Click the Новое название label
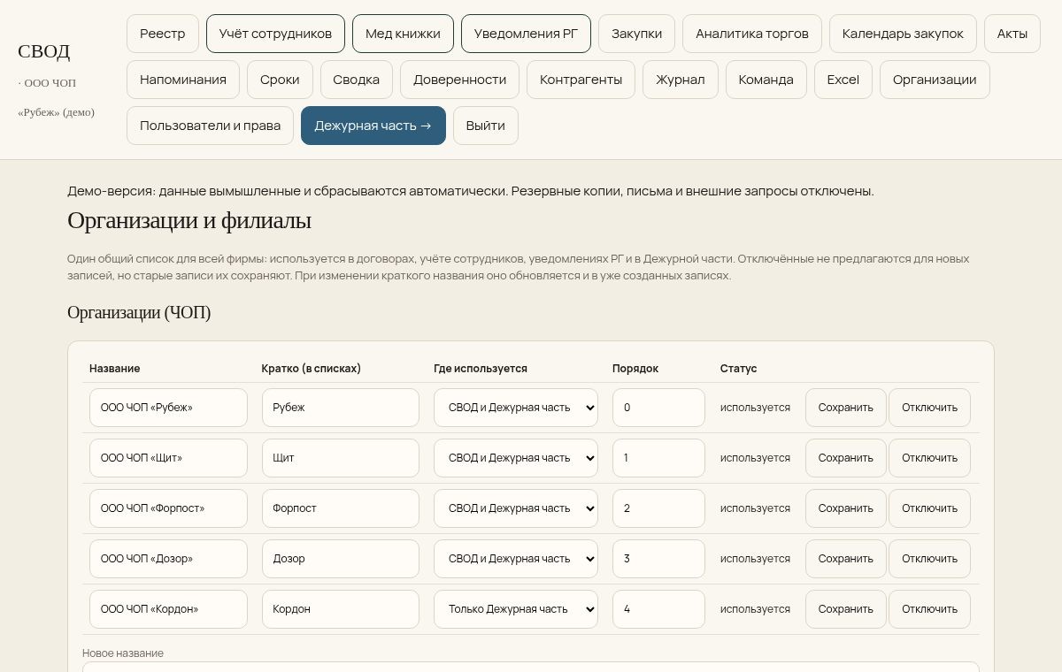This screenshot has width=1062, height=672. pyautogui.click(x=123, y=653)
